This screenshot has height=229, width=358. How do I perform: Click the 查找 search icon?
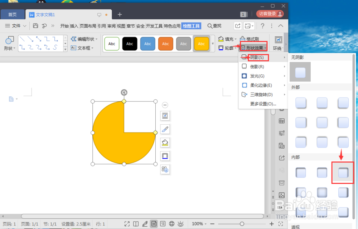point(214,26)
